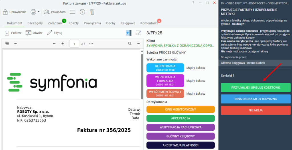Click Symfonia logo in invoice preview
The height and width of the screenshot is (150, 292).
point(52,82)
